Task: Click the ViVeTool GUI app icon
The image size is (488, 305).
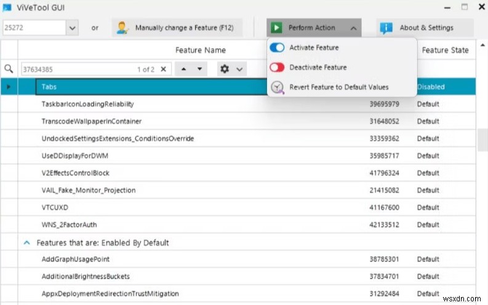Action: pyautogui.click(x=7, y=7)
